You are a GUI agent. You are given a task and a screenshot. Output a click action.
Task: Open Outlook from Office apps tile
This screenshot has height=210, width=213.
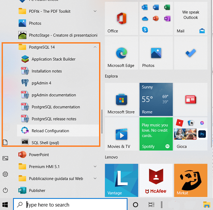pyautogui.click(x=145, y=7)
